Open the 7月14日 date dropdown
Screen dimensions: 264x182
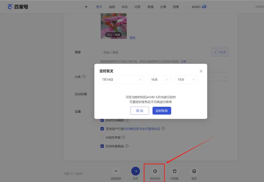[122, 80]
